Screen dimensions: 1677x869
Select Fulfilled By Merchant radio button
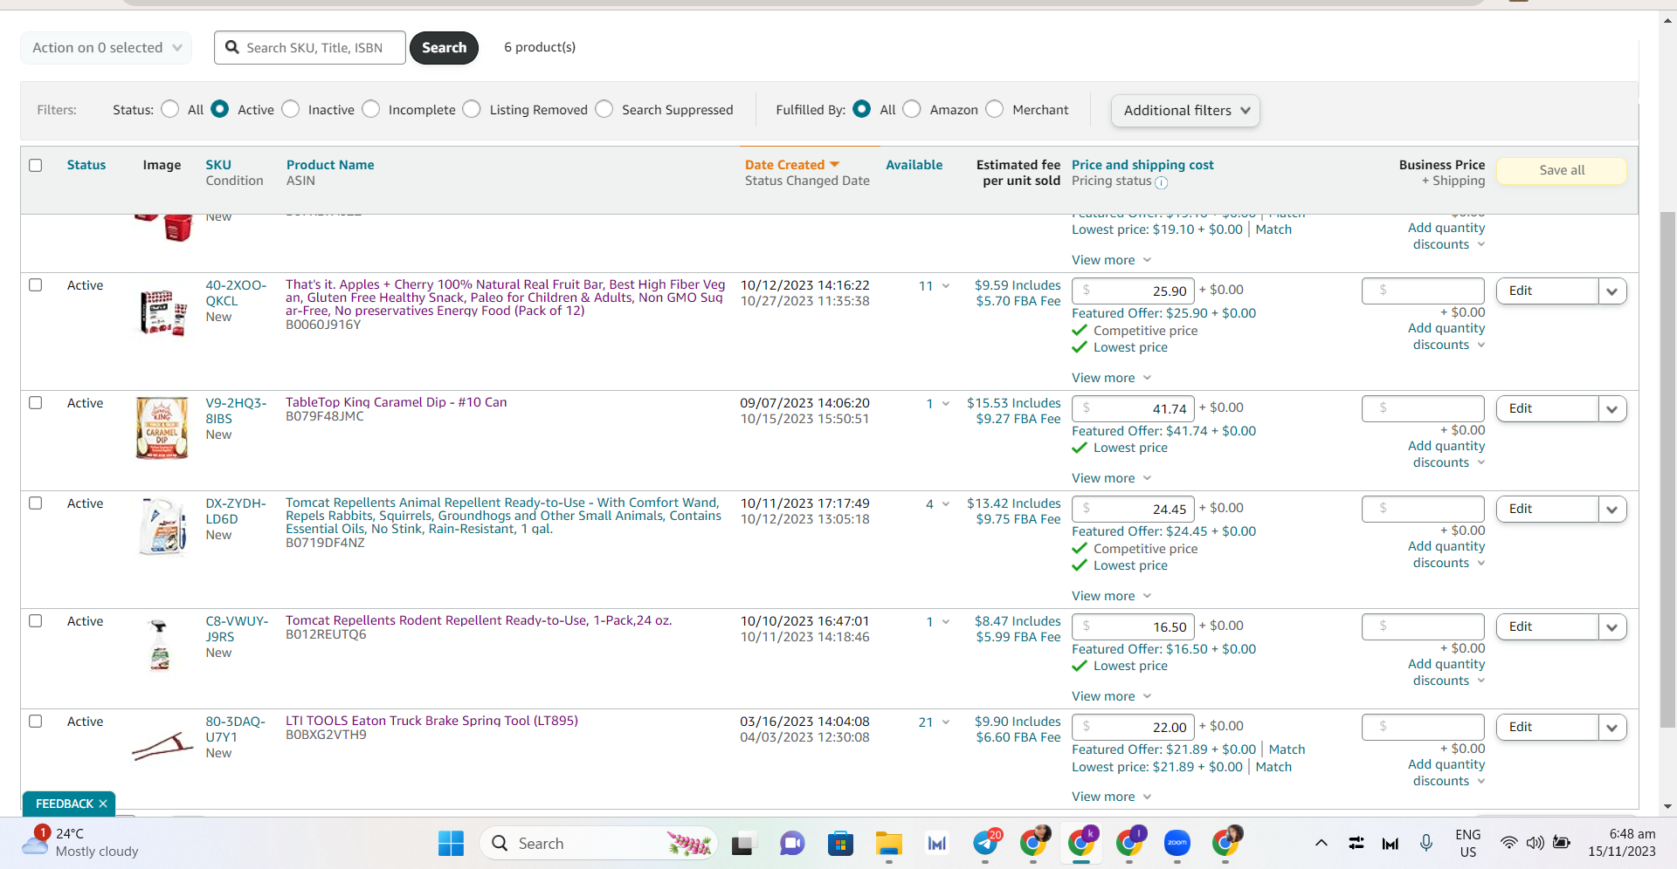point(995,109)
